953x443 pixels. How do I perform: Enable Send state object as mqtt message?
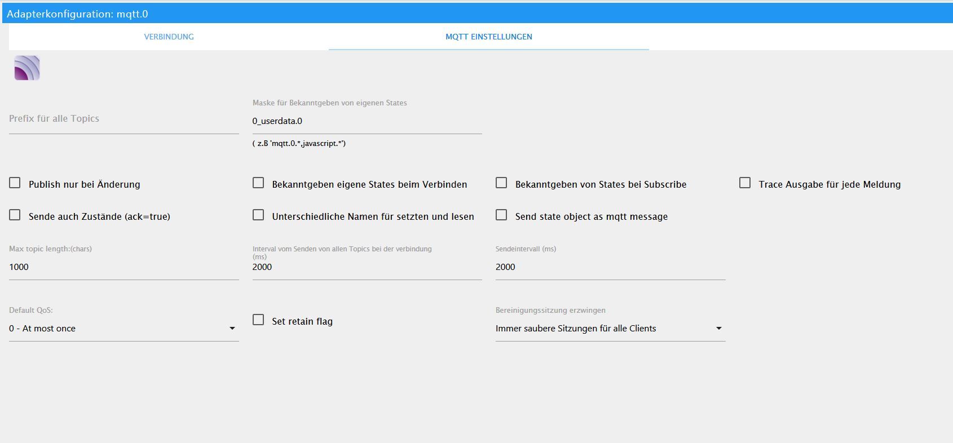(501, 215)
